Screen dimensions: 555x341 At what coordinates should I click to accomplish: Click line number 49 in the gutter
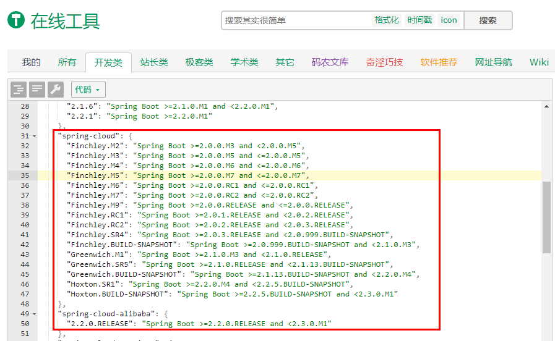tap(25, 314)
